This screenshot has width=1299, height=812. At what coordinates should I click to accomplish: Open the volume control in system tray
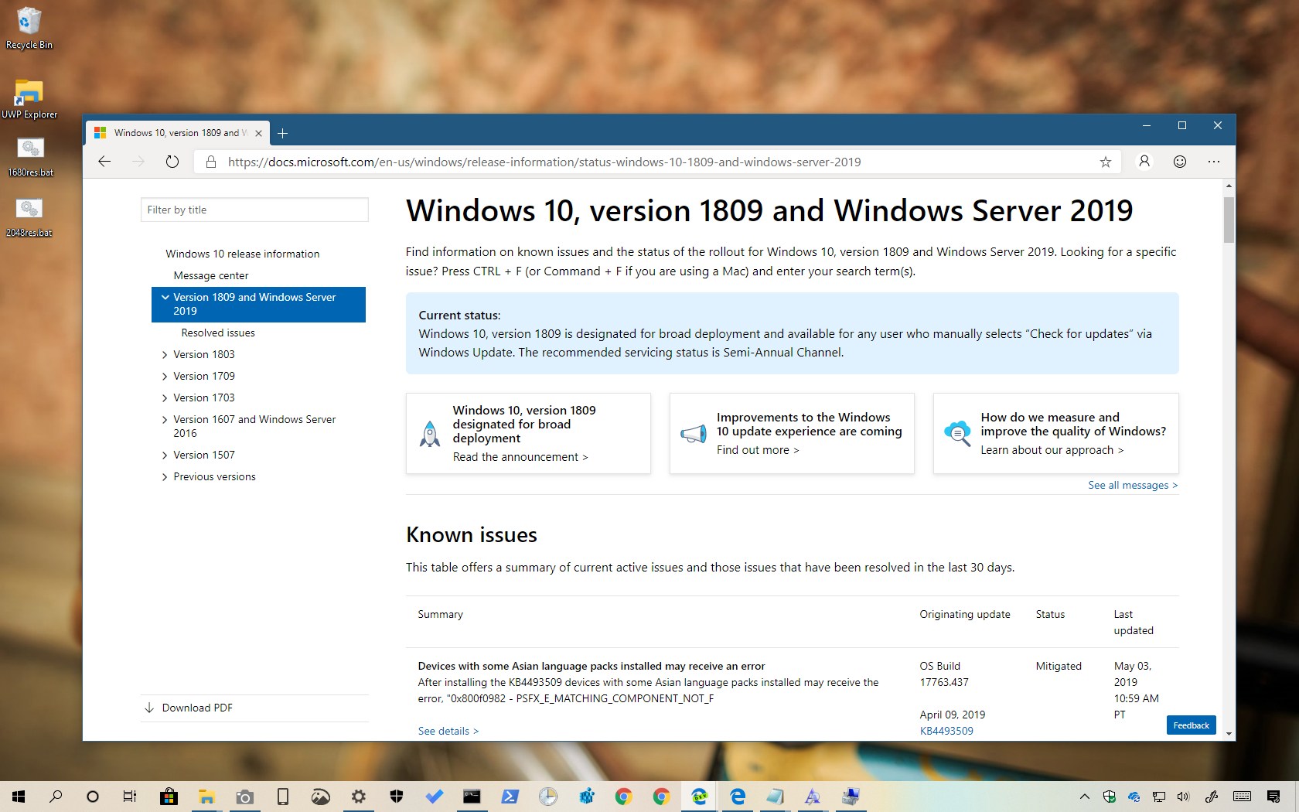pyautogui.click(x=1183, y=796)
